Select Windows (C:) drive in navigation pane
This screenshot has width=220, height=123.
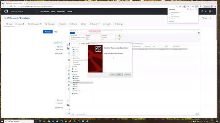tap(76, 91)
